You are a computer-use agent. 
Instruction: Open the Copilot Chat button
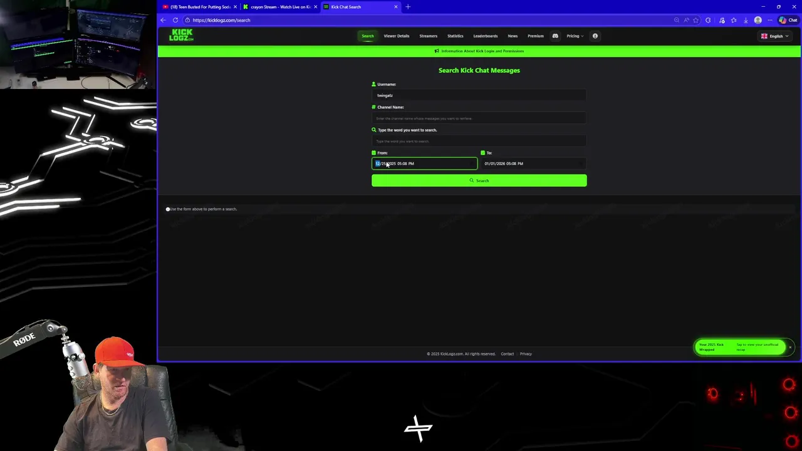point(788,20)
